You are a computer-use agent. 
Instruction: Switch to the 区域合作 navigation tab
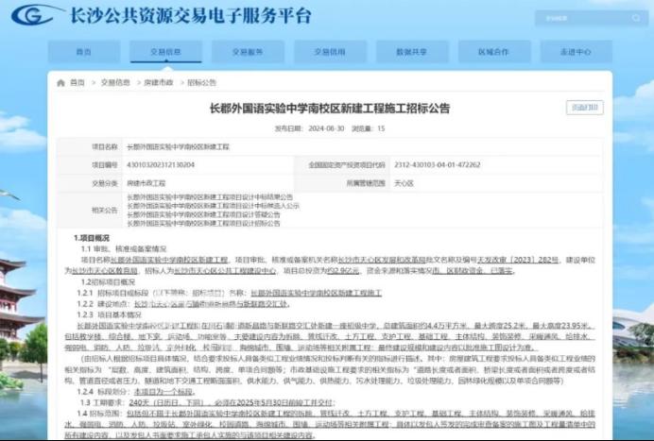(x=493, y=52)
